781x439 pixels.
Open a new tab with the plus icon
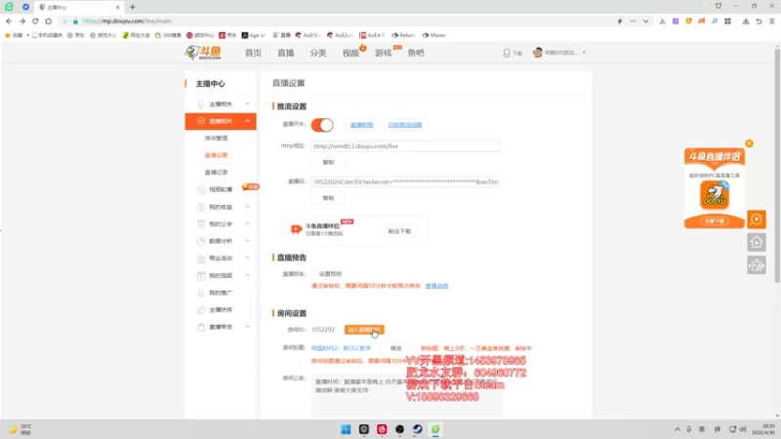[132, 7]
